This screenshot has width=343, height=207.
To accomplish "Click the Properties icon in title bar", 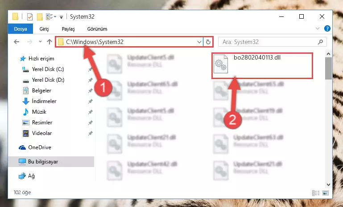I will click(x=30, y=16).
